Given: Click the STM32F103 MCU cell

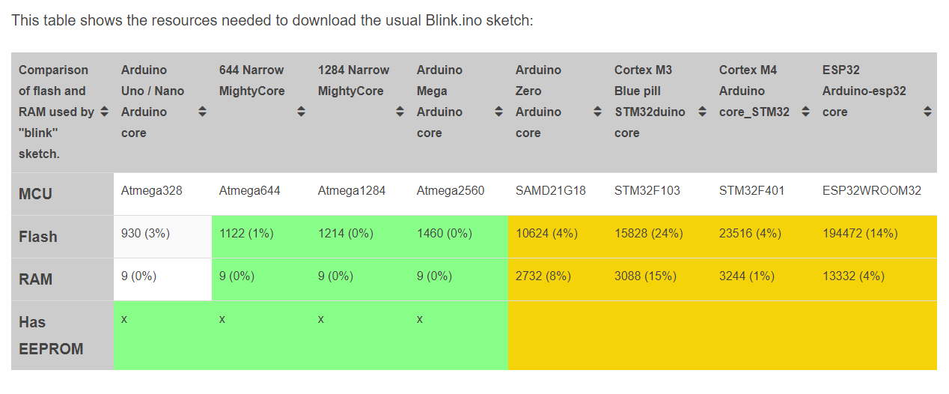Looking at the screenshot, I should 647,190.
